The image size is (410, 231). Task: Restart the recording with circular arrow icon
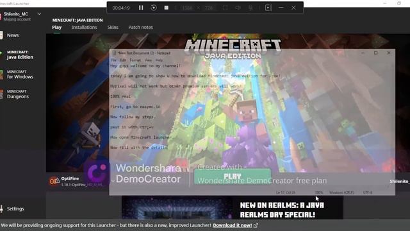[x=154, y=8]
